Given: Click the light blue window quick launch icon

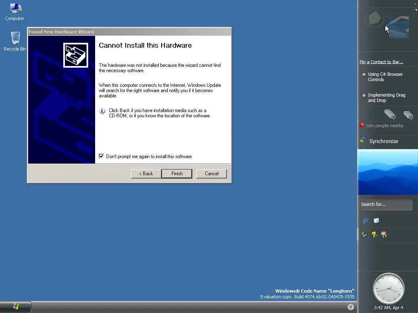Looking at the screenshot, I should (x=376, y=220).
